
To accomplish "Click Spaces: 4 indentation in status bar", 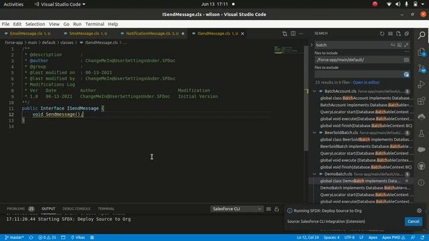I will [332, 238].
